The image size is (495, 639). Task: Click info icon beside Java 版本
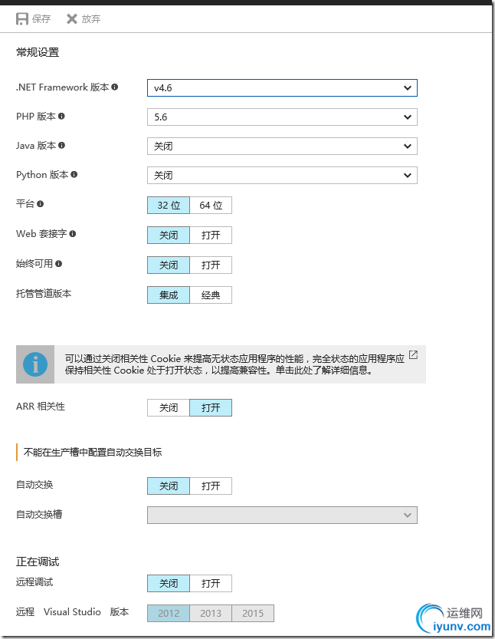[x=61, y=145]
